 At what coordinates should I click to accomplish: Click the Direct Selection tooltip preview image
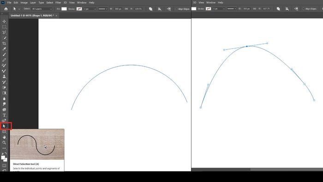tap(37, 145)
